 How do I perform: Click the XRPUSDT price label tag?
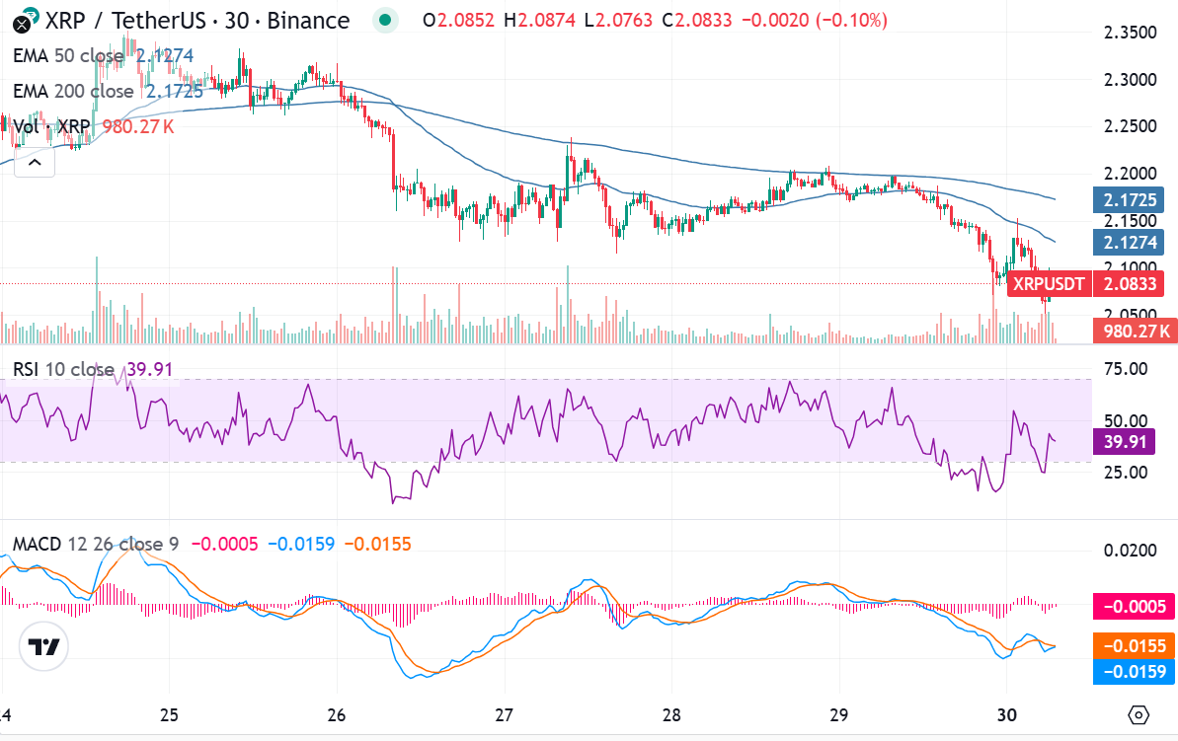(1049, 284)
